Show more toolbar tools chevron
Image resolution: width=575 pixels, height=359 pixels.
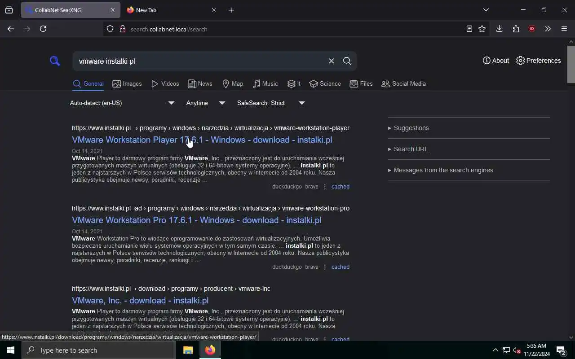(x=548, y=29)
